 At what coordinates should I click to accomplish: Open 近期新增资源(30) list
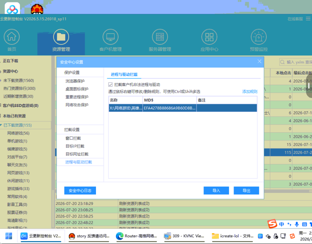coord(18,96)
